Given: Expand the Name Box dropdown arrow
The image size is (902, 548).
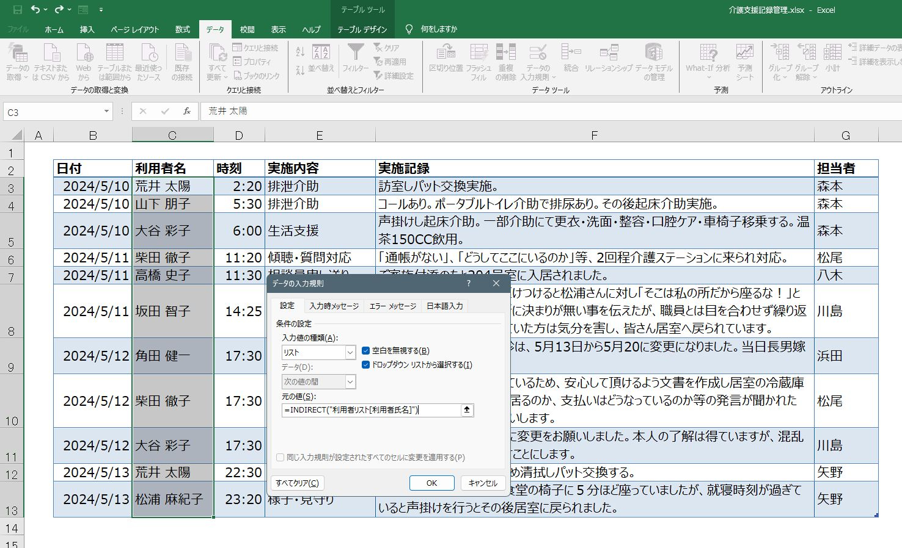Looking at the screenshot, I should pos(106,112).
